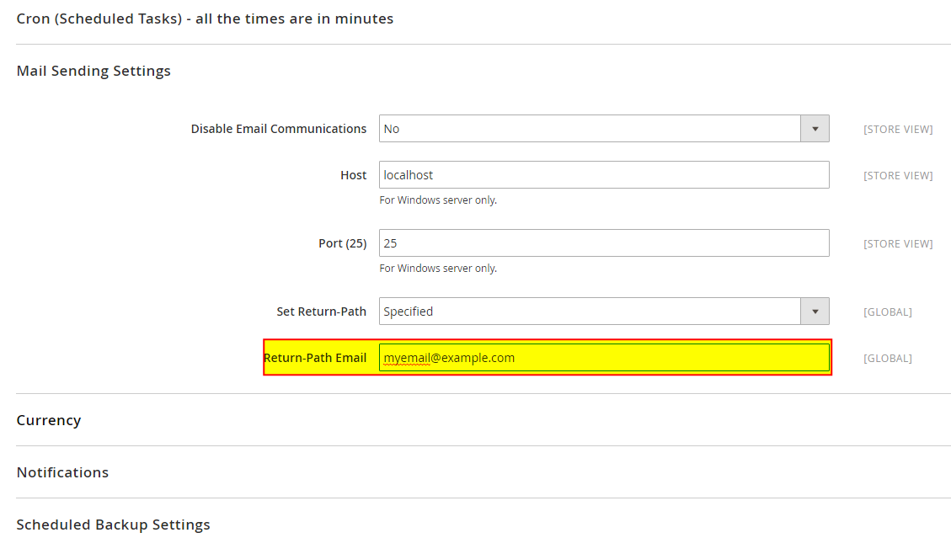This screenshot has width=951, height=538.
Task: Focus the Host field containing localhost
Action: (x=603, y=175)
